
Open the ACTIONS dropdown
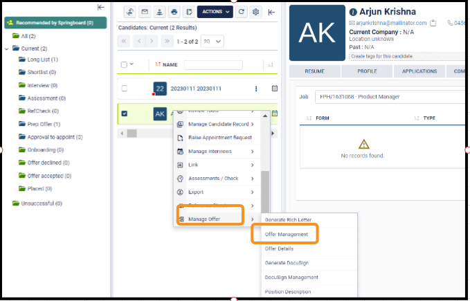(x=215, y=12)
